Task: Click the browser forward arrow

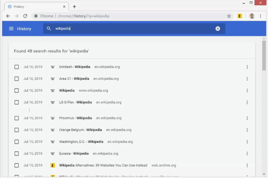Action: click(x=17, y=16)
